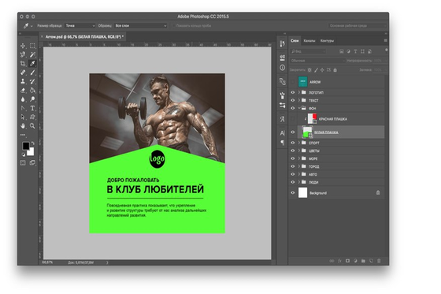Select the Magic Wand tool
Image resolution: width=441 pixels, height=294 pixels.
pos(32,54)
